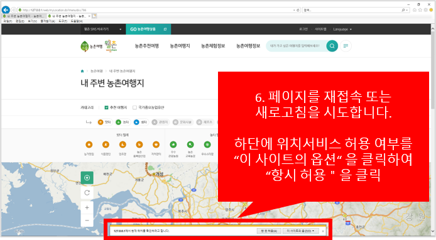Refresh page via address bar reload icon
Screen dimensions: 436x240
tap(298, 10)
